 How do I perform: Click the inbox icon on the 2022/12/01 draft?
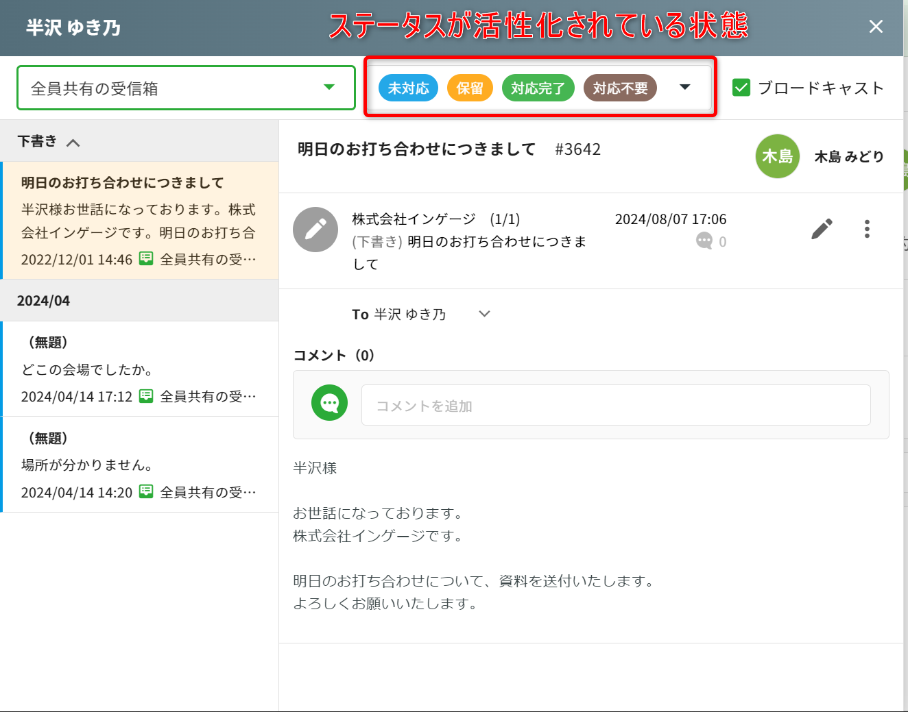coord(146,258)
